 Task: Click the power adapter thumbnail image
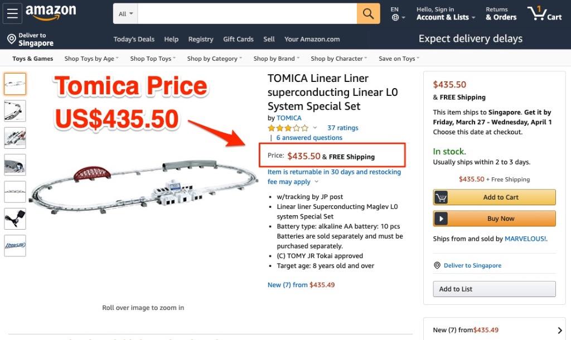coord(15,218)
